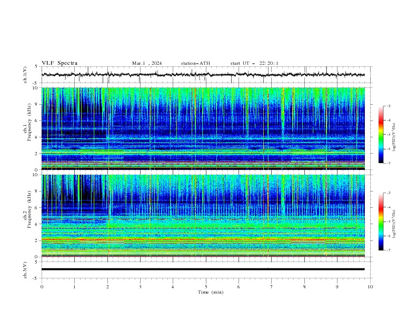Click the "ch.1(V)" waveform axis label

[x=25, y=75]
